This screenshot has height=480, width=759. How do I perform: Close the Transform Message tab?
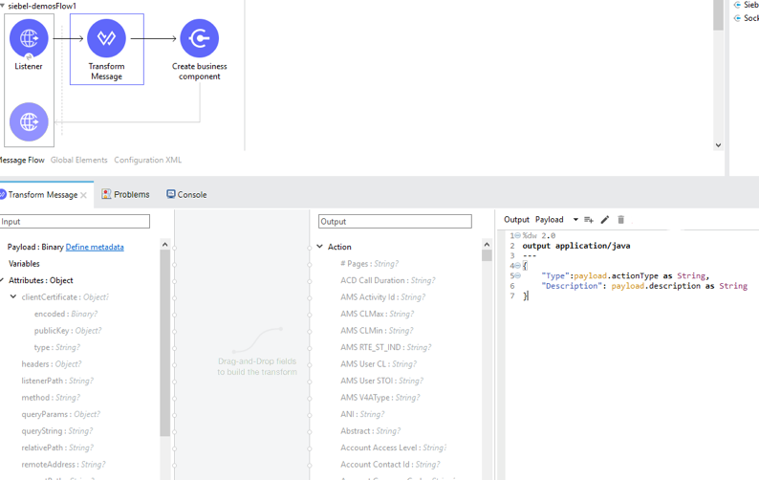click(84, 195)
